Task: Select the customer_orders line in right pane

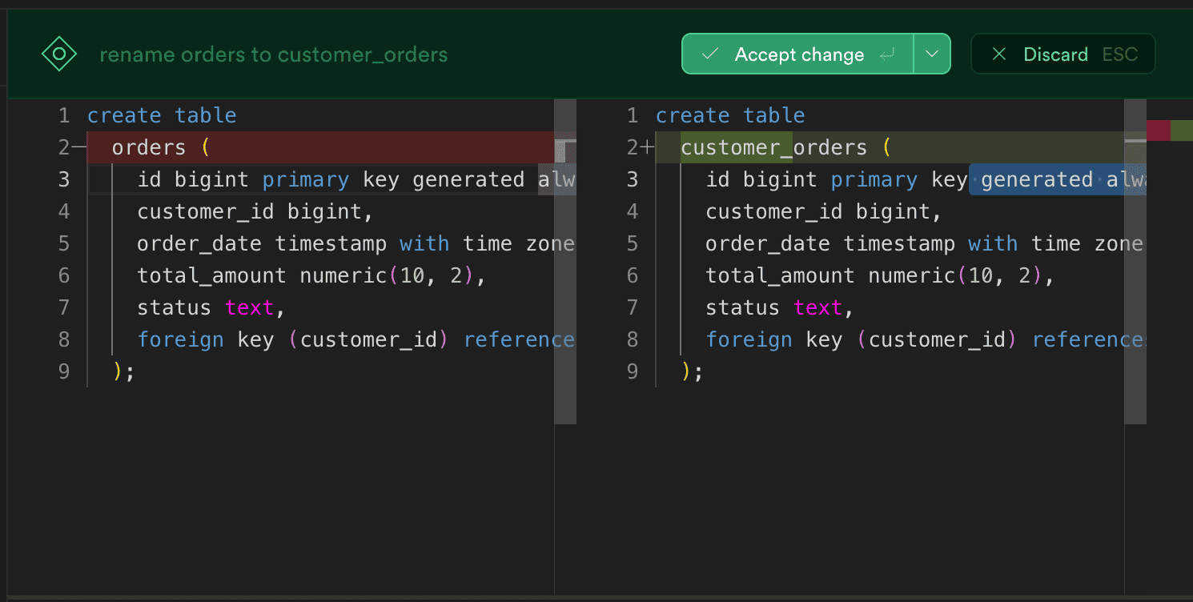Action: [x=773, y=146]
